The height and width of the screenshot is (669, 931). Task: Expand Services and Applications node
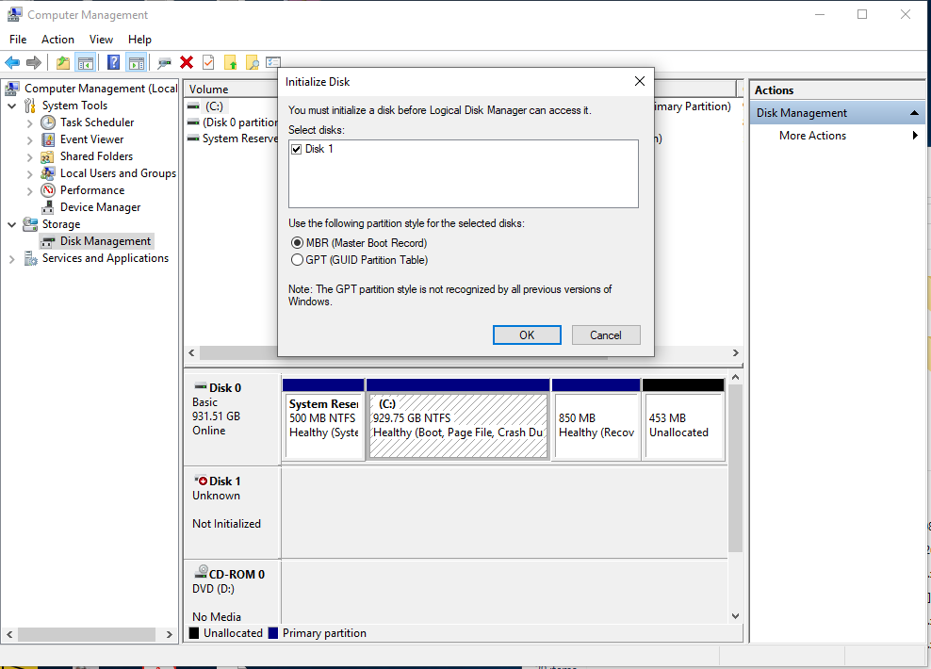12,259
